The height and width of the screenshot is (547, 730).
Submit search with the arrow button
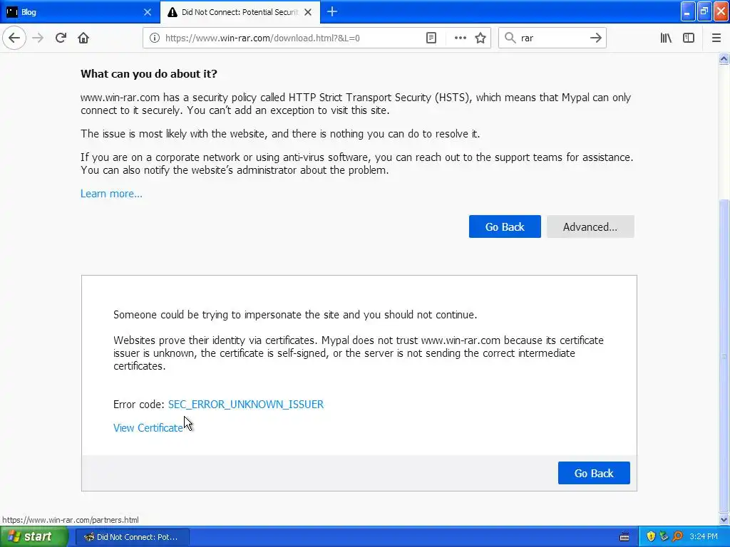[x=595, y=38]
